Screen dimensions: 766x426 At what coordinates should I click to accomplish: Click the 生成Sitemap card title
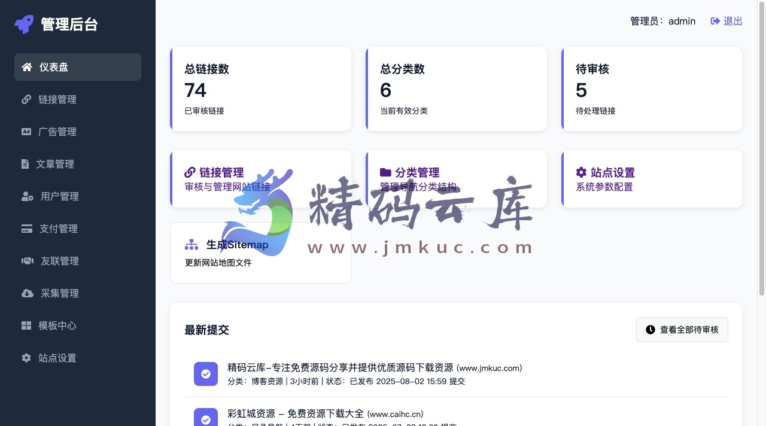[x=237, y=244]
